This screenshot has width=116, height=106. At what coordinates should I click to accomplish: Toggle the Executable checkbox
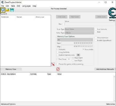pos(83,50)
